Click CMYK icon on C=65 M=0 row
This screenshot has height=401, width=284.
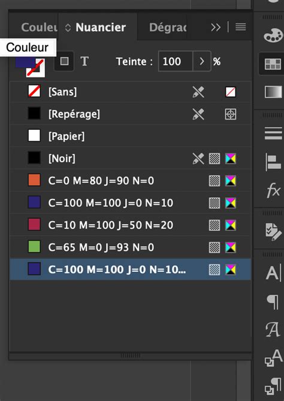coord(231,248)
